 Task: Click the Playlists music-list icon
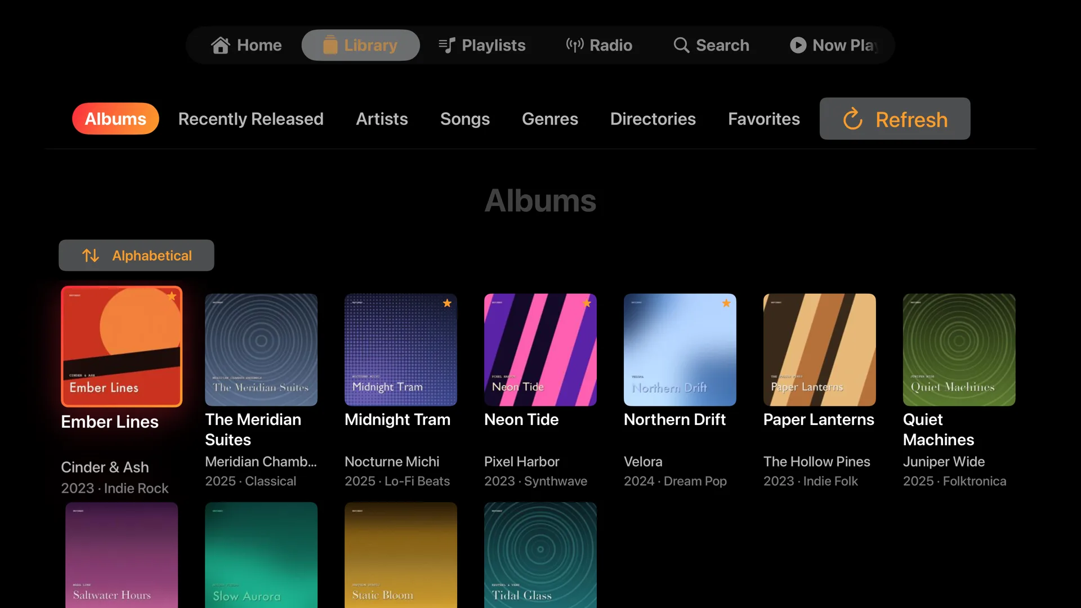pos(446,45)
